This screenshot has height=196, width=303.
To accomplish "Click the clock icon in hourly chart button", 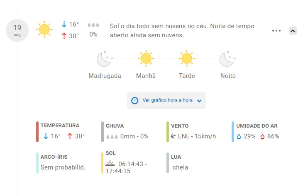I will click(134, 101).
